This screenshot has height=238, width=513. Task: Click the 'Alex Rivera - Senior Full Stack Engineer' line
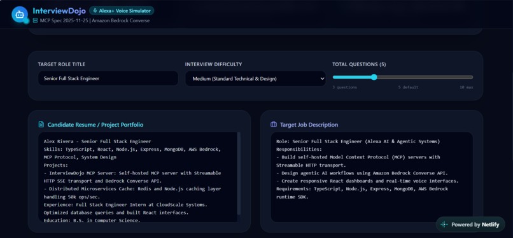point(97,141)
